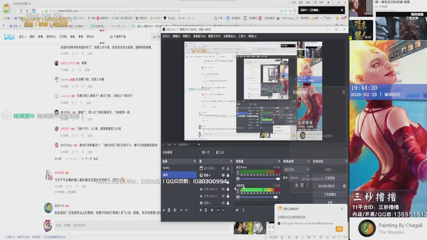Click browser refresh icon
The width and height of the screenshot is (427, 240).
coord(21,11)
